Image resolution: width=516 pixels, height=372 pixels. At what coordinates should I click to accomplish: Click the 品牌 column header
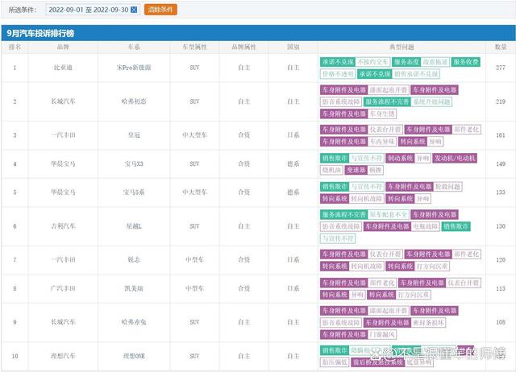click(x=63, y=47)
